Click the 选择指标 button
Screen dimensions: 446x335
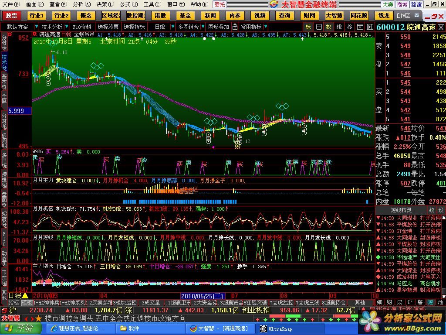pos(134,27)
